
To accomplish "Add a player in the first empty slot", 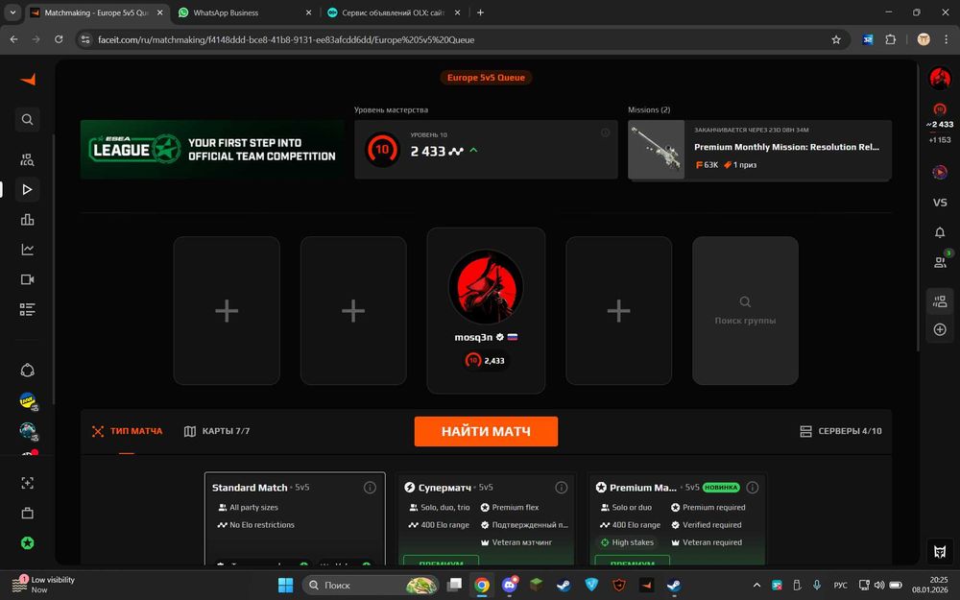I will (x=227, y=310).
